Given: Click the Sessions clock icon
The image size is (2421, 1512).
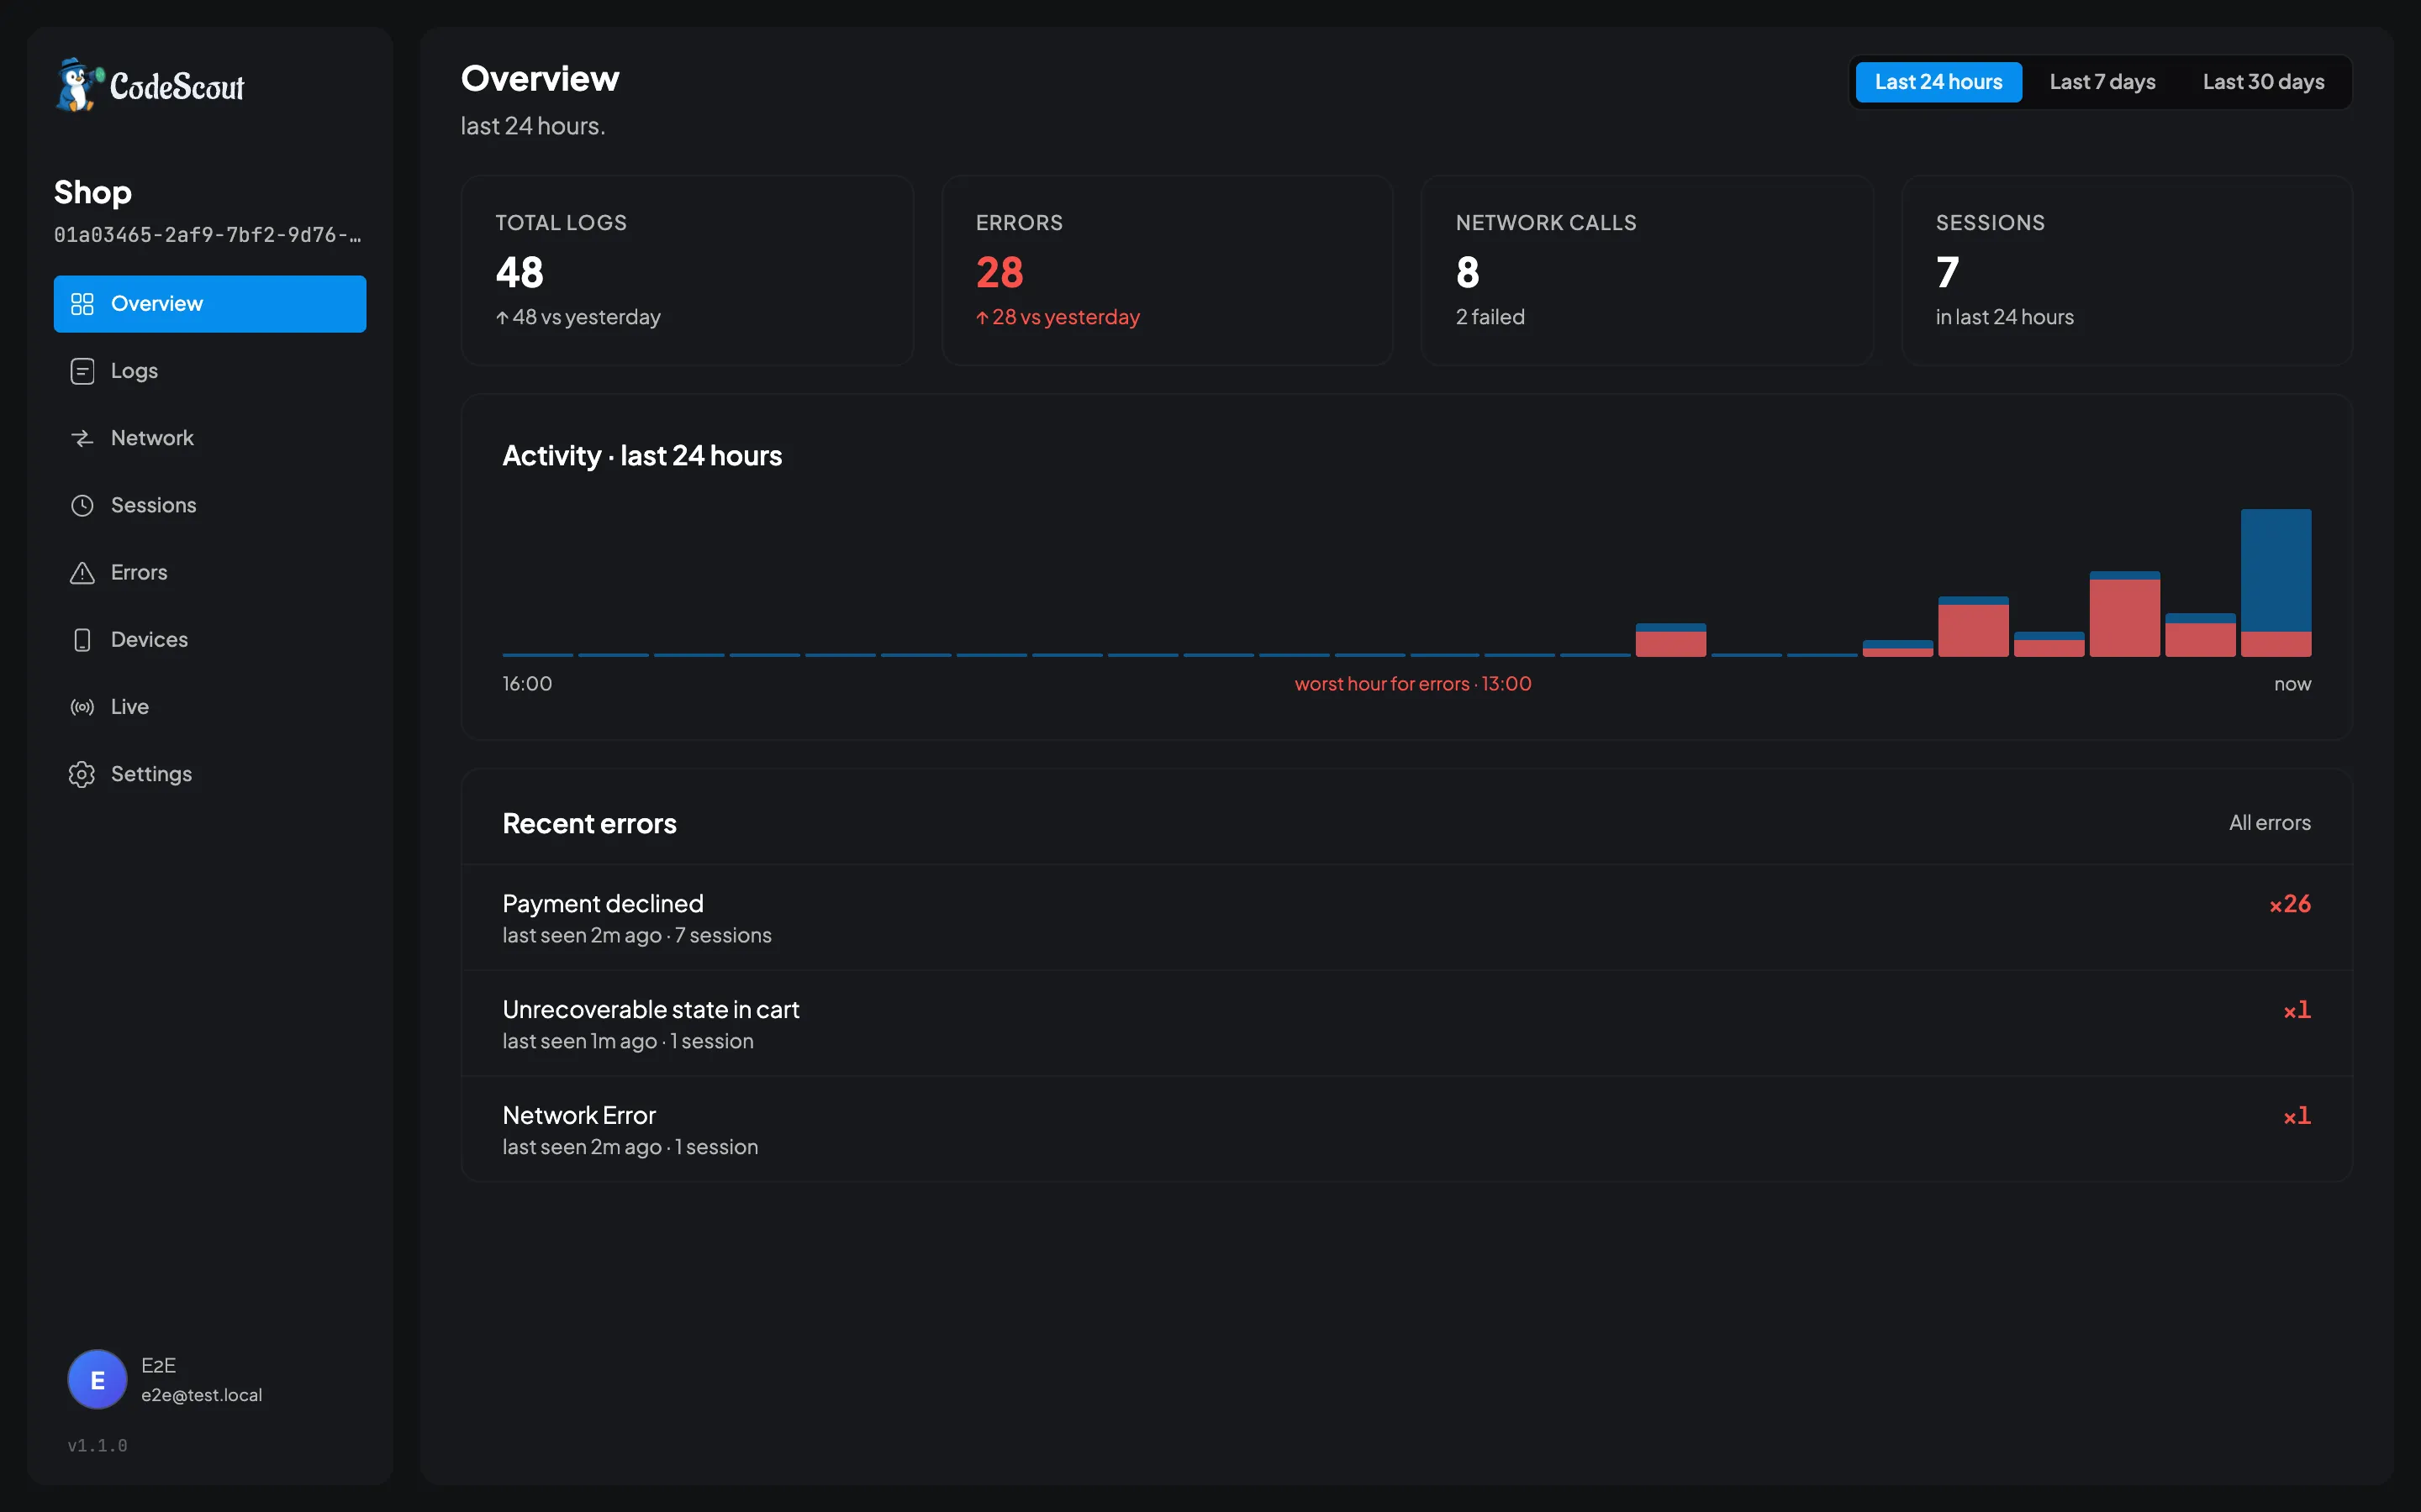Looking at the screenshot, I should [82, 505].
